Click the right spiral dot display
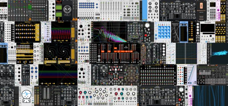The width and height of the screenshot is (228, 106). click(64, 51)
